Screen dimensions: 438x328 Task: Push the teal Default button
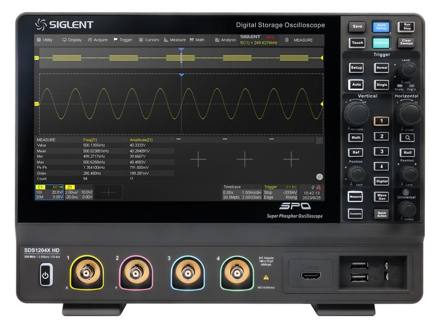(381, 43)
